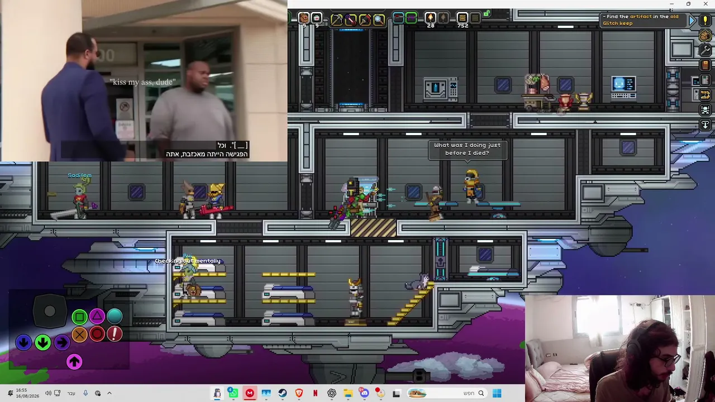Click the orange X controller button overlay

pos(79,334)
